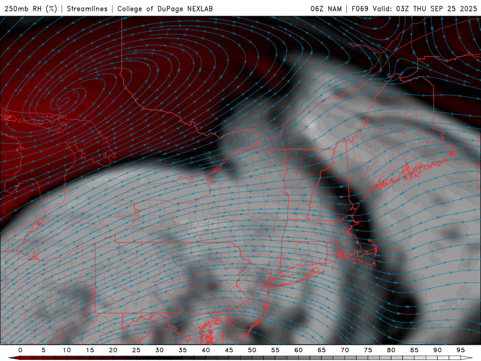
Task: Click the colorbar label "95"
Action: pyautogui.click(x=461, y=350)
